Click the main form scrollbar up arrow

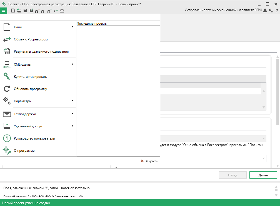click(x=277, y=57)
